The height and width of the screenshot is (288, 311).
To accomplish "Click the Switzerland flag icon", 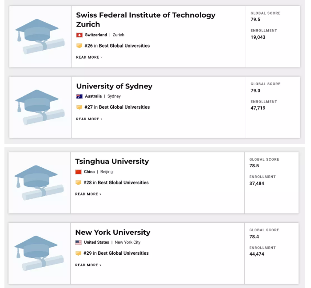I will (80, 35).
